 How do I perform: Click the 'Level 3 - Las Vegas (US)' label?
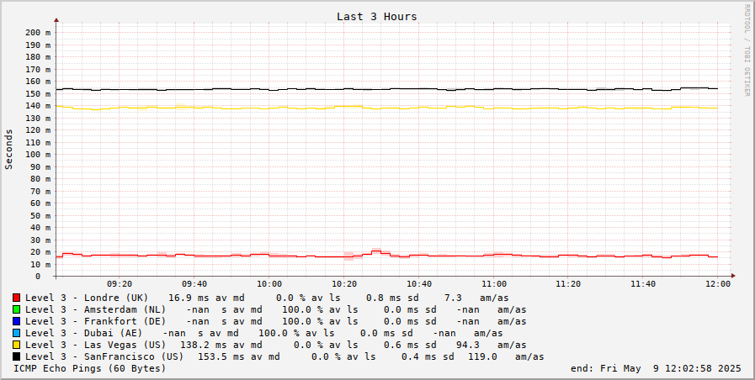pos(95,345)
